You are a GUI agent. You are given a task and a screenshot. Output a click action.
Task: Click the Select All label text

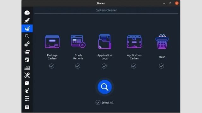(x=107, y=103)
